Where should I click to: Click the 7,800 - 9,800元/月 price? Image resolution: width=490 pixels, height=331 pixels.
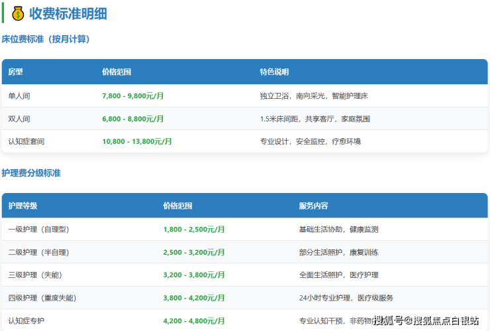pos(133,96)
